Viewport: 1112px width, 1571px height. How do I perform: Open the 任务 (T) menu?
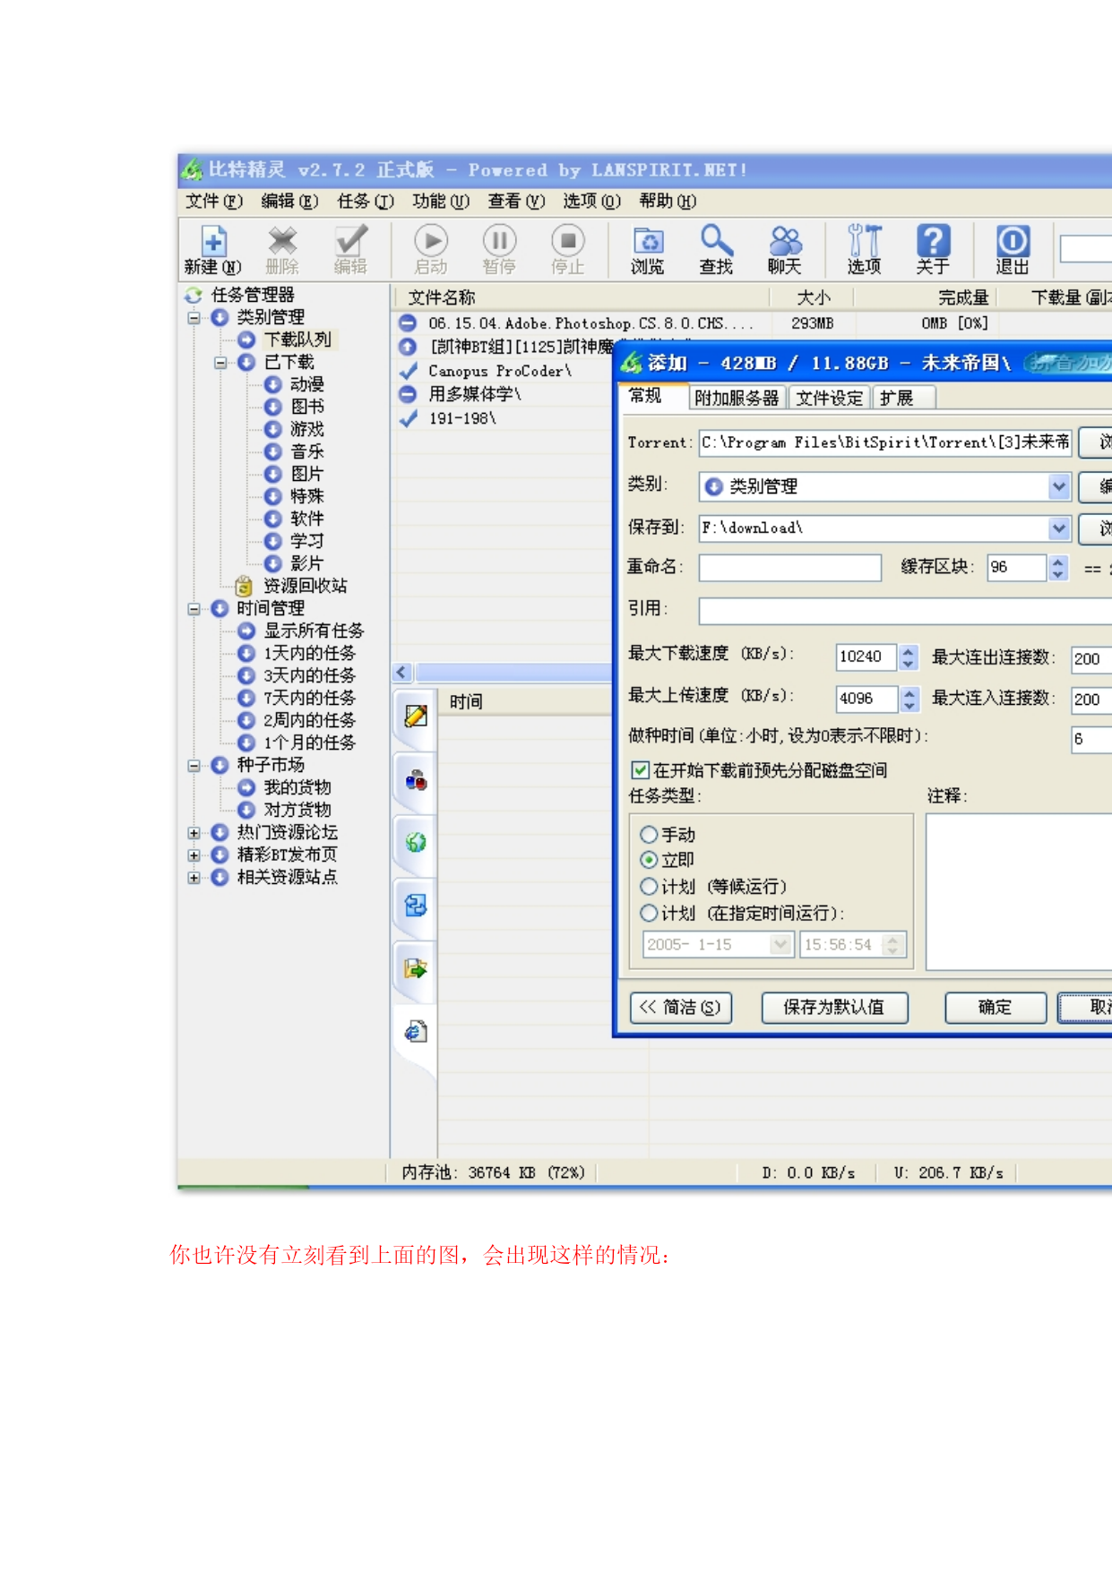coord(366,202)
